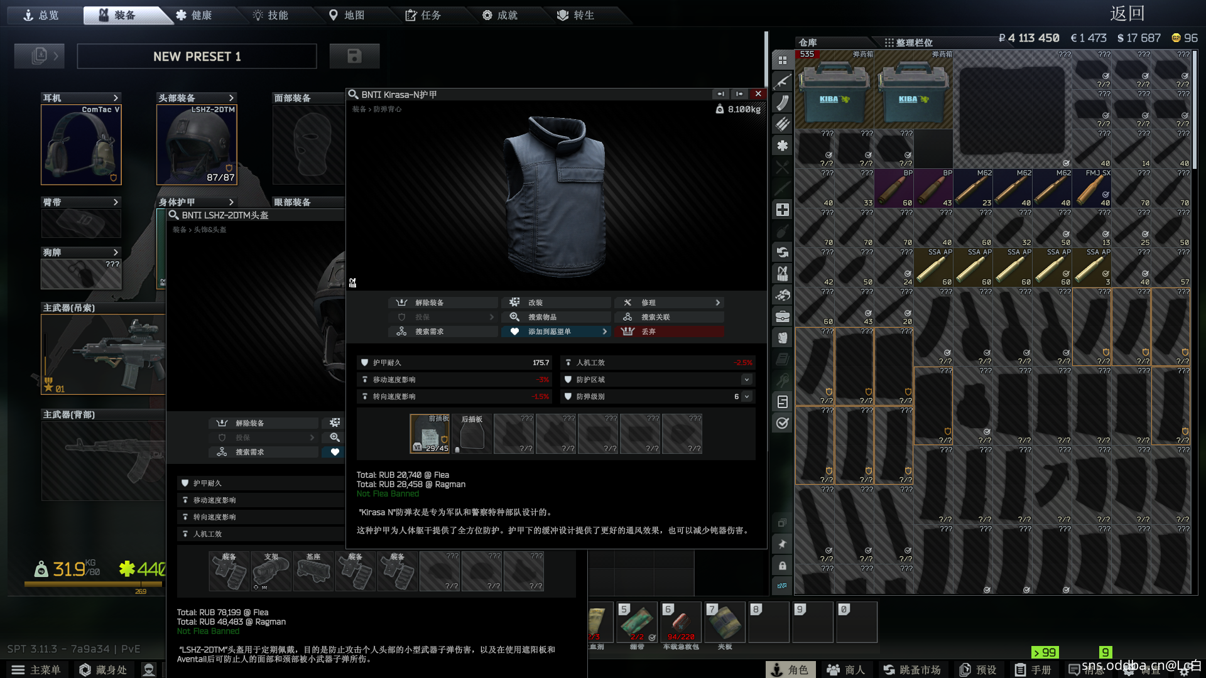Select the 前插板 front plate slot
The image size is (1206, 678).
430,433
